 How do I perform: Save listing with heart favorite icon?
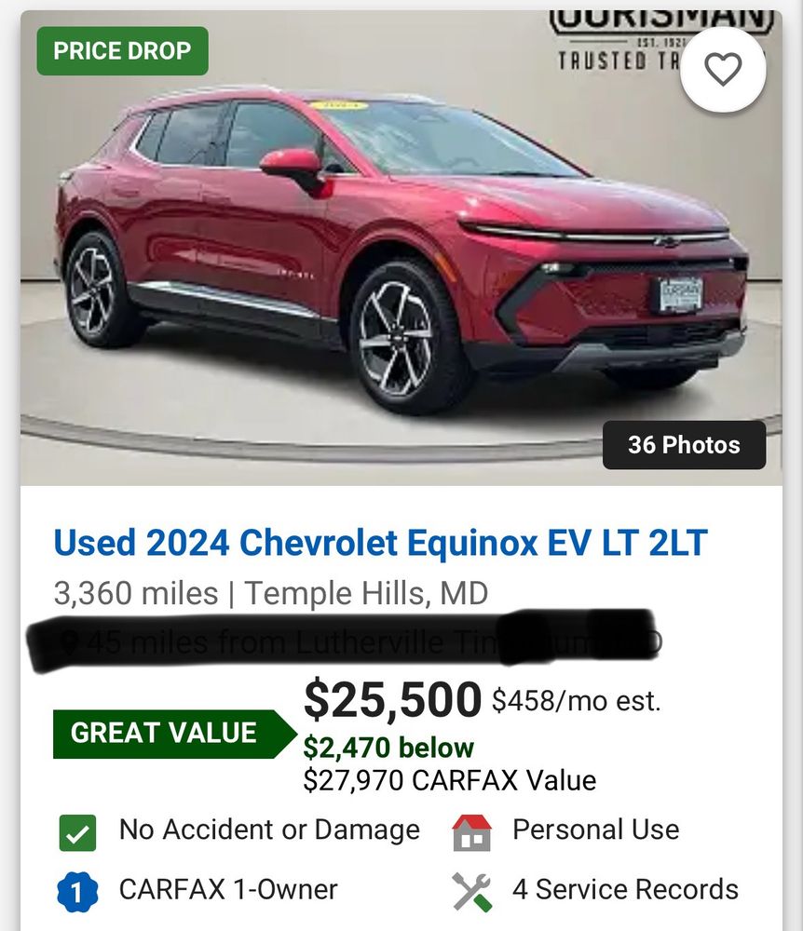723,70
